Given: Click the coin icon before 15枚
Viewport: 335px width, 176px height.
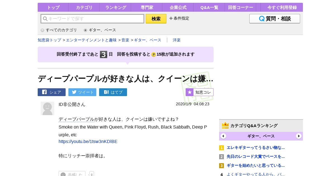Looking at the screenshot, I should click(154, 54).
